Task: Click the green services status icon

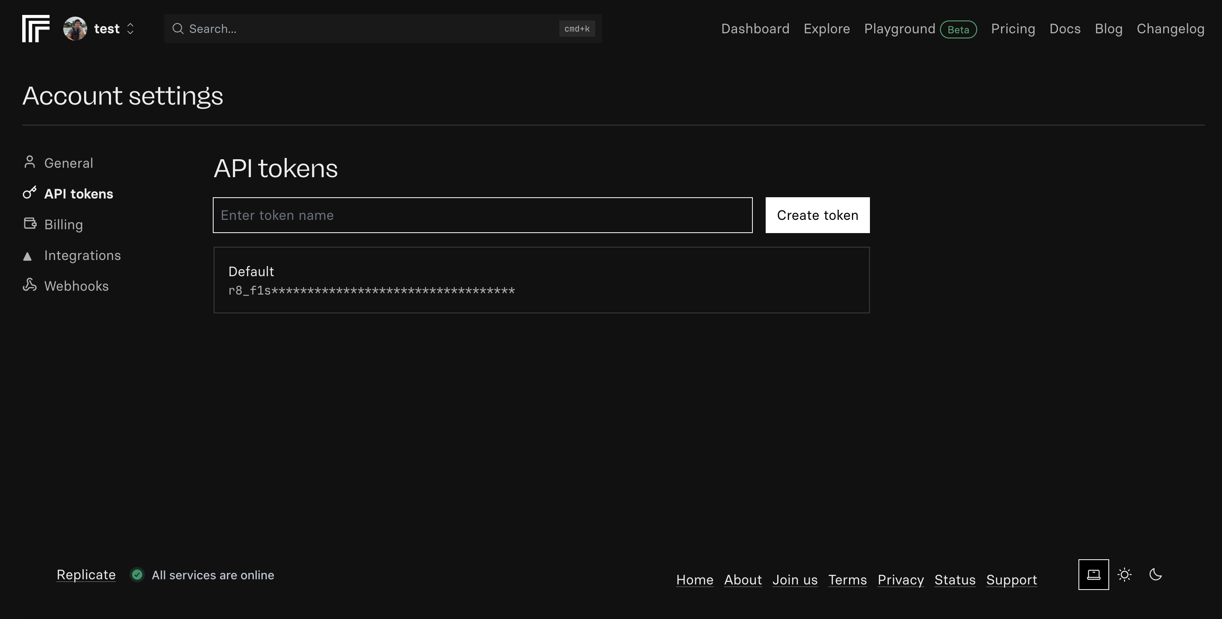Action: (137, 575)
